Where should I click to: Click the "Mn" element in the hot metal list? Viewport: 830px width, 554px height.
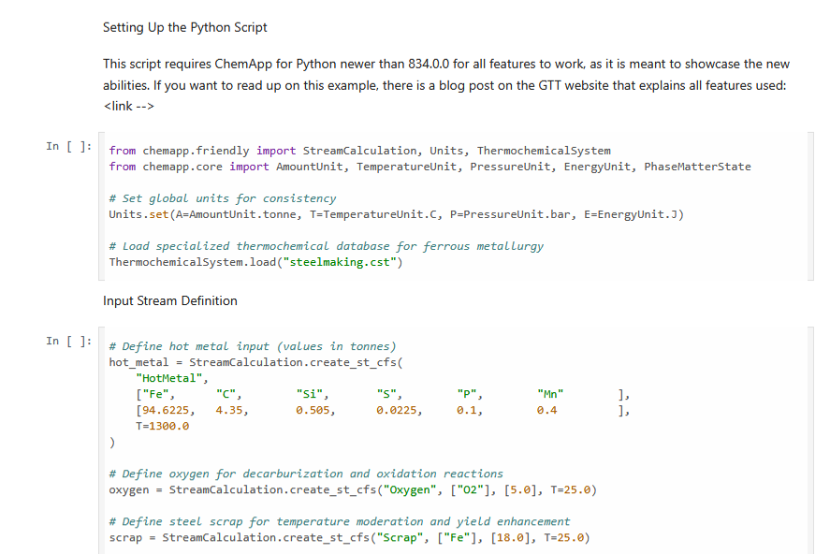click(x=550, y=394)
